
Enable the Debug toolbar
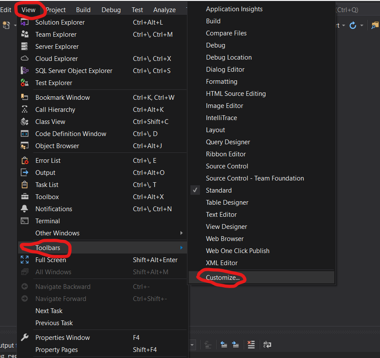[x=215, y=45]
